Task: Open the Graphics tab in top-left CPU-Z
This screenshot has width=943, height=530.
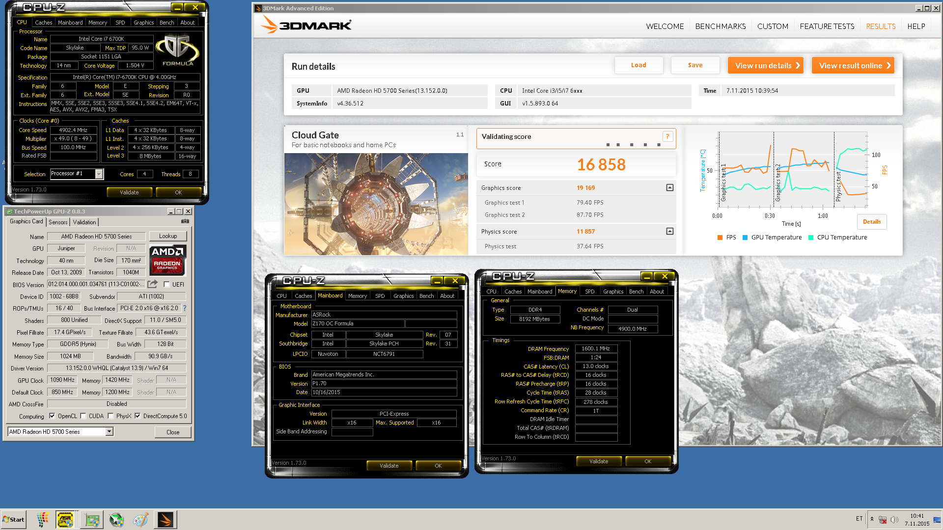Action: click(143, 23)
